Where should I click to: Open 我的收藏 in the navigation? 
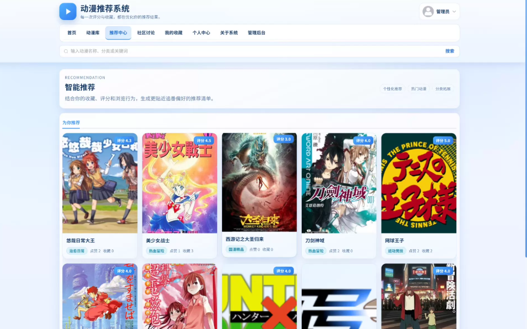[x=174, y=33]
